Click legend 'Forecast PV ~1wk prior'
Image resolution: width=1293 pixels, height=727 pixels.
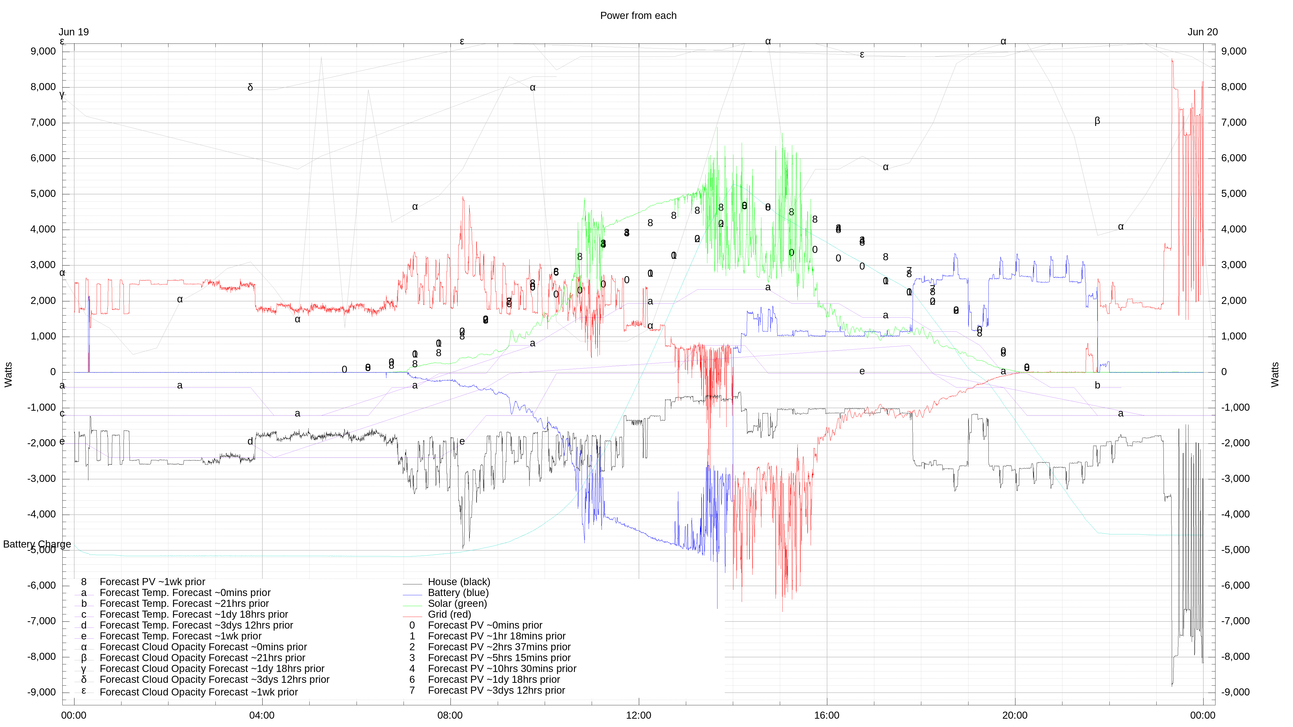[152, 582]
